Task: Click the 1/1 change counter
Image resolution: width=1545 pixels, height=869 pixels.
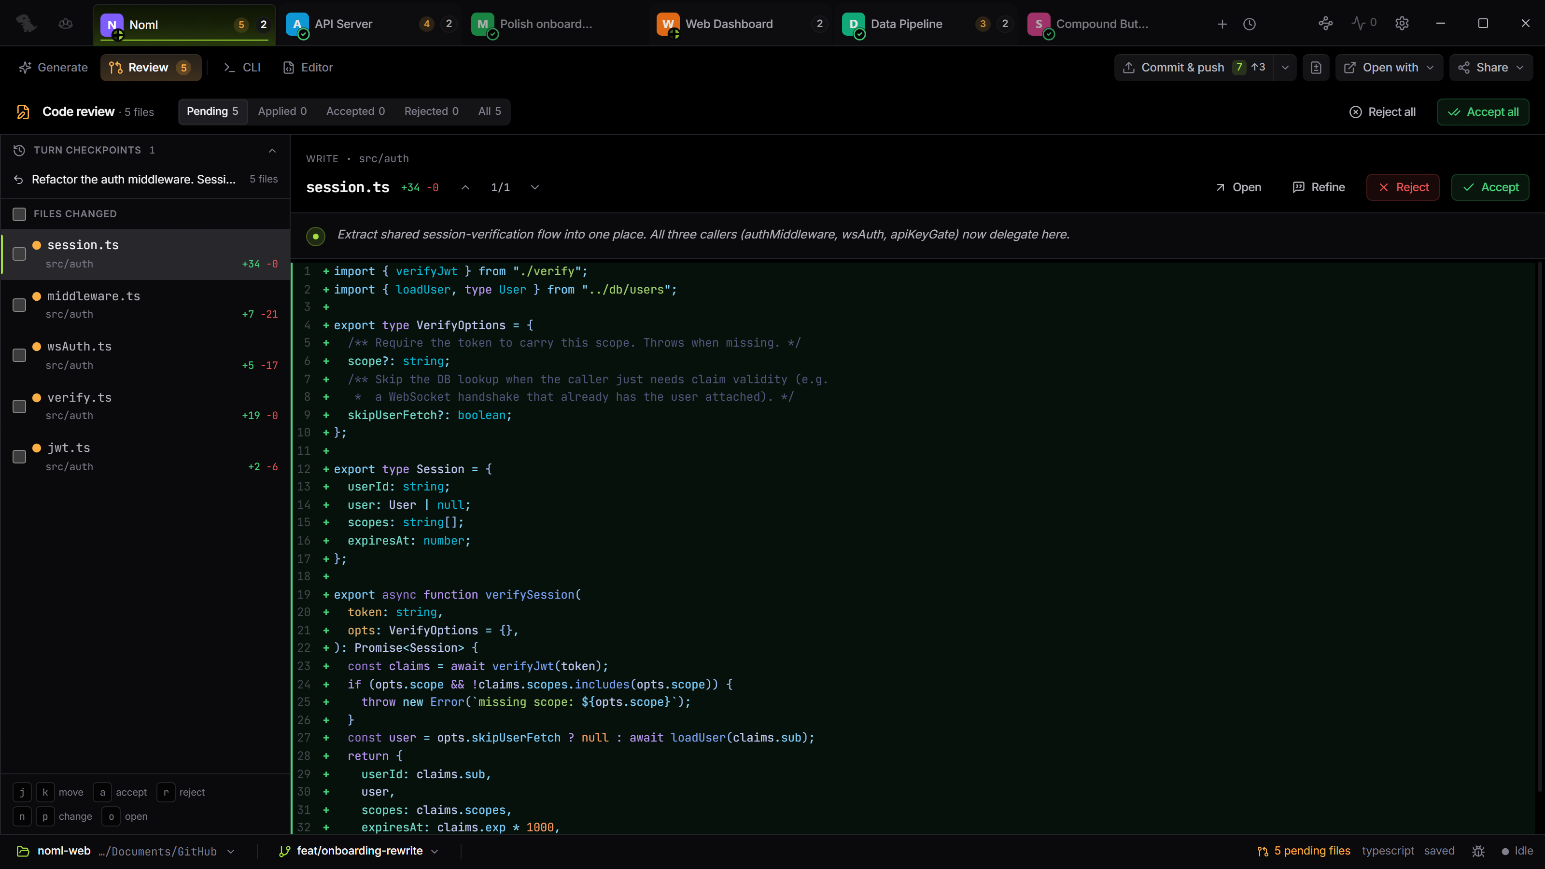Action: pos(500,188)
